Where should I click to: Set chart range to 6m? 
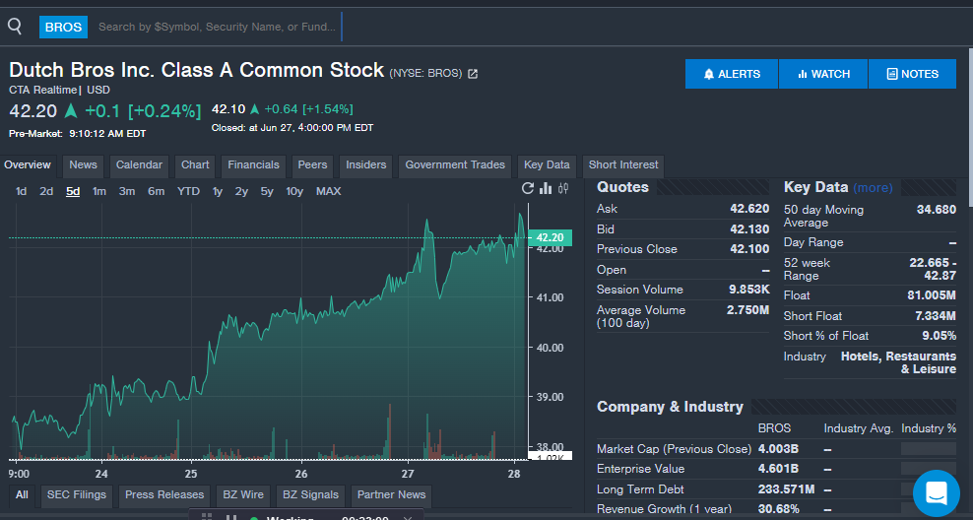[156, 191]
